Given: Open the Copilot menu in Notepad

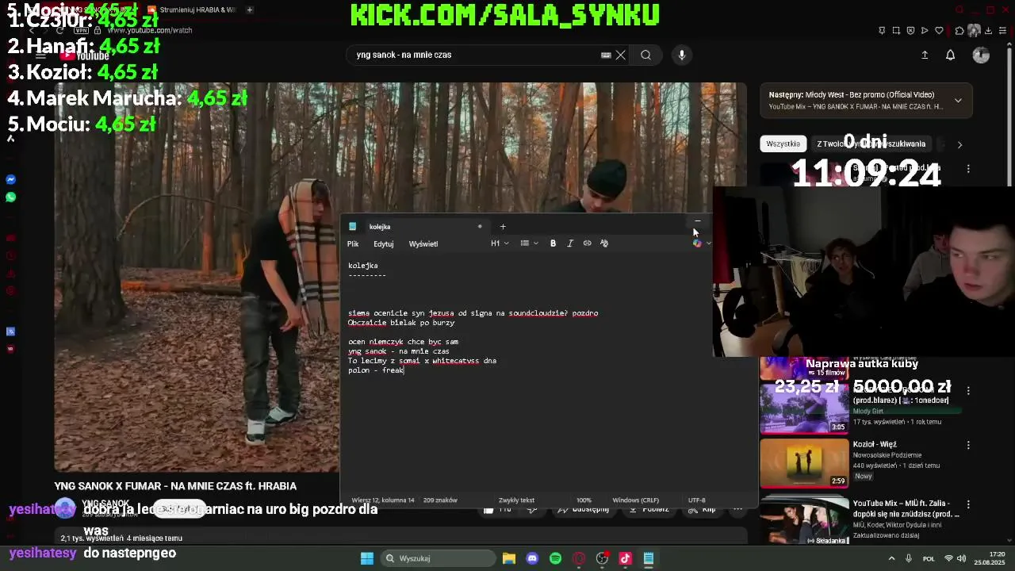Looking at the screenshot, I should pyautogui.click(x=700, y=243).
